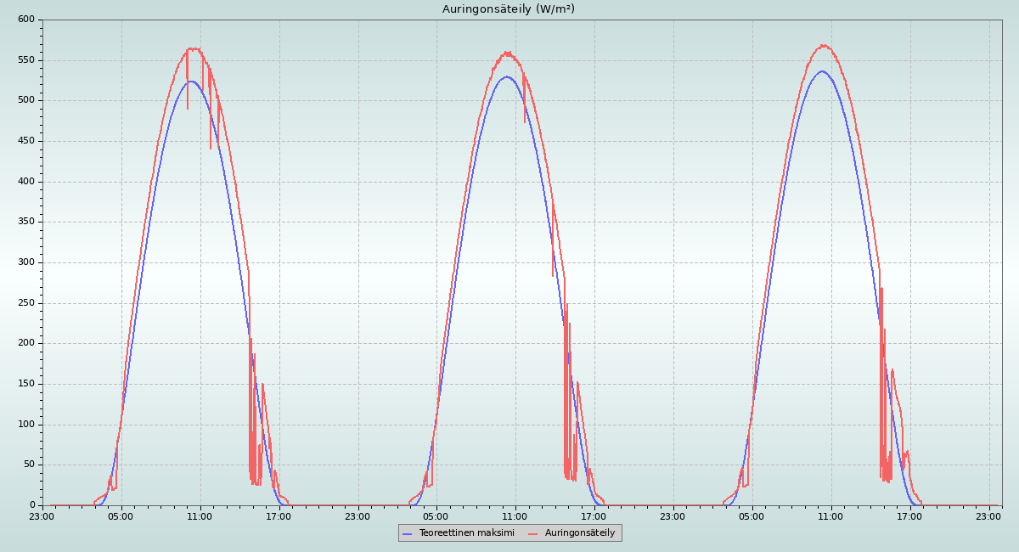This screenshot has height=552, width=1019.
Task: Click the chart title Auringonsäteily (W/m²)
Action: tap(508, 9)
